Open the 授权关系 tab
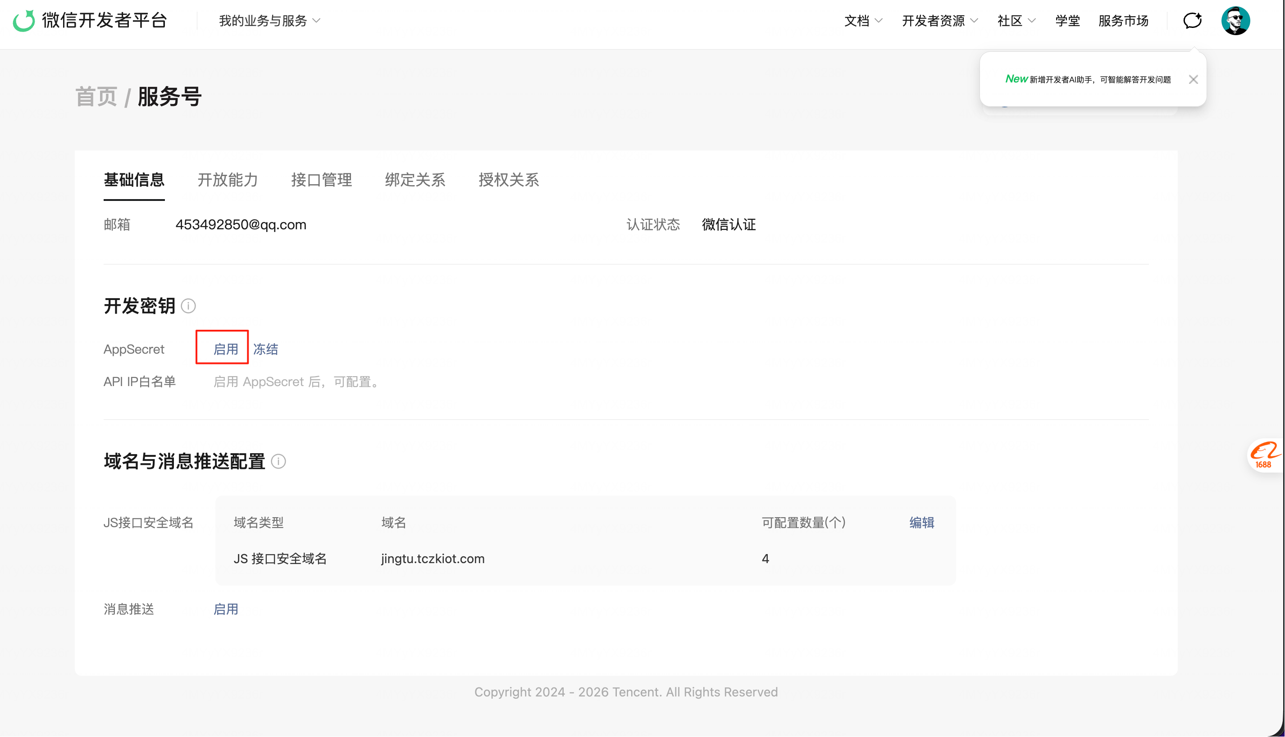 [509, 180]
